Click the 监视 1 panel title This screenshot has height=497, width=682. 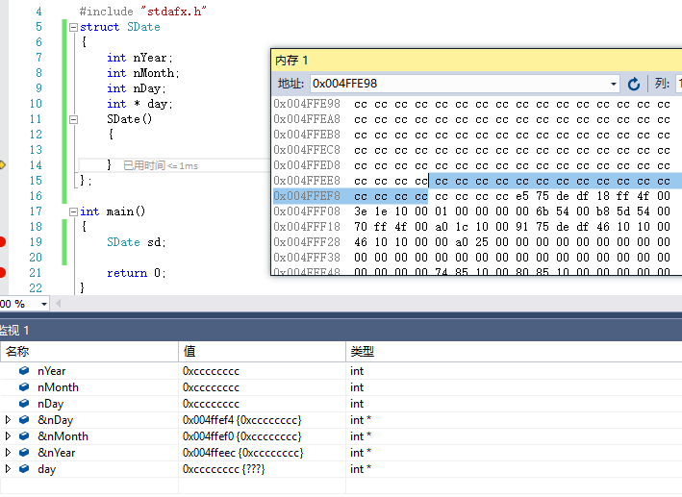(13, 331)
